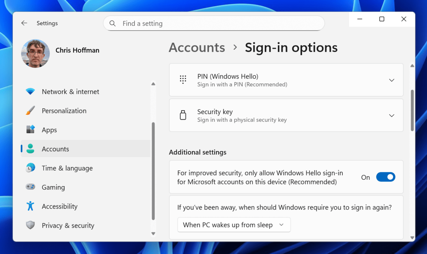Click the Personalization paintbrush icon
This screenshot has height=254, width=427.
31,110
